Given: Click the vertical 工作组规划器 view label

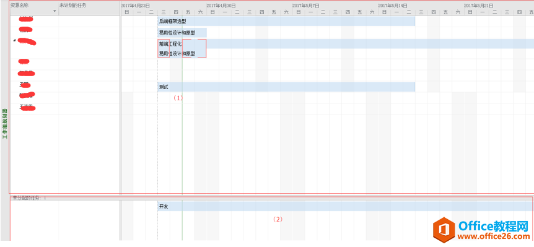Looking at the screenshot, I should [5, 124].
